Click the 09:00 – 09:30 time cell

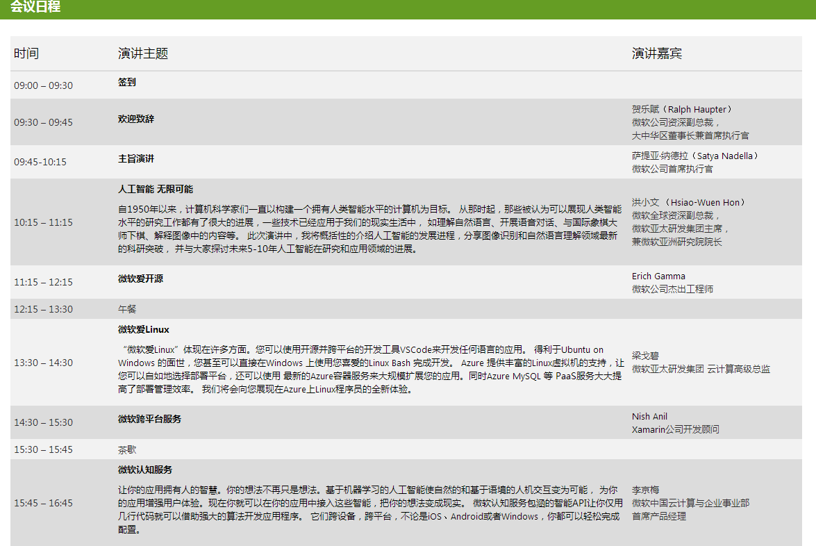43,85
